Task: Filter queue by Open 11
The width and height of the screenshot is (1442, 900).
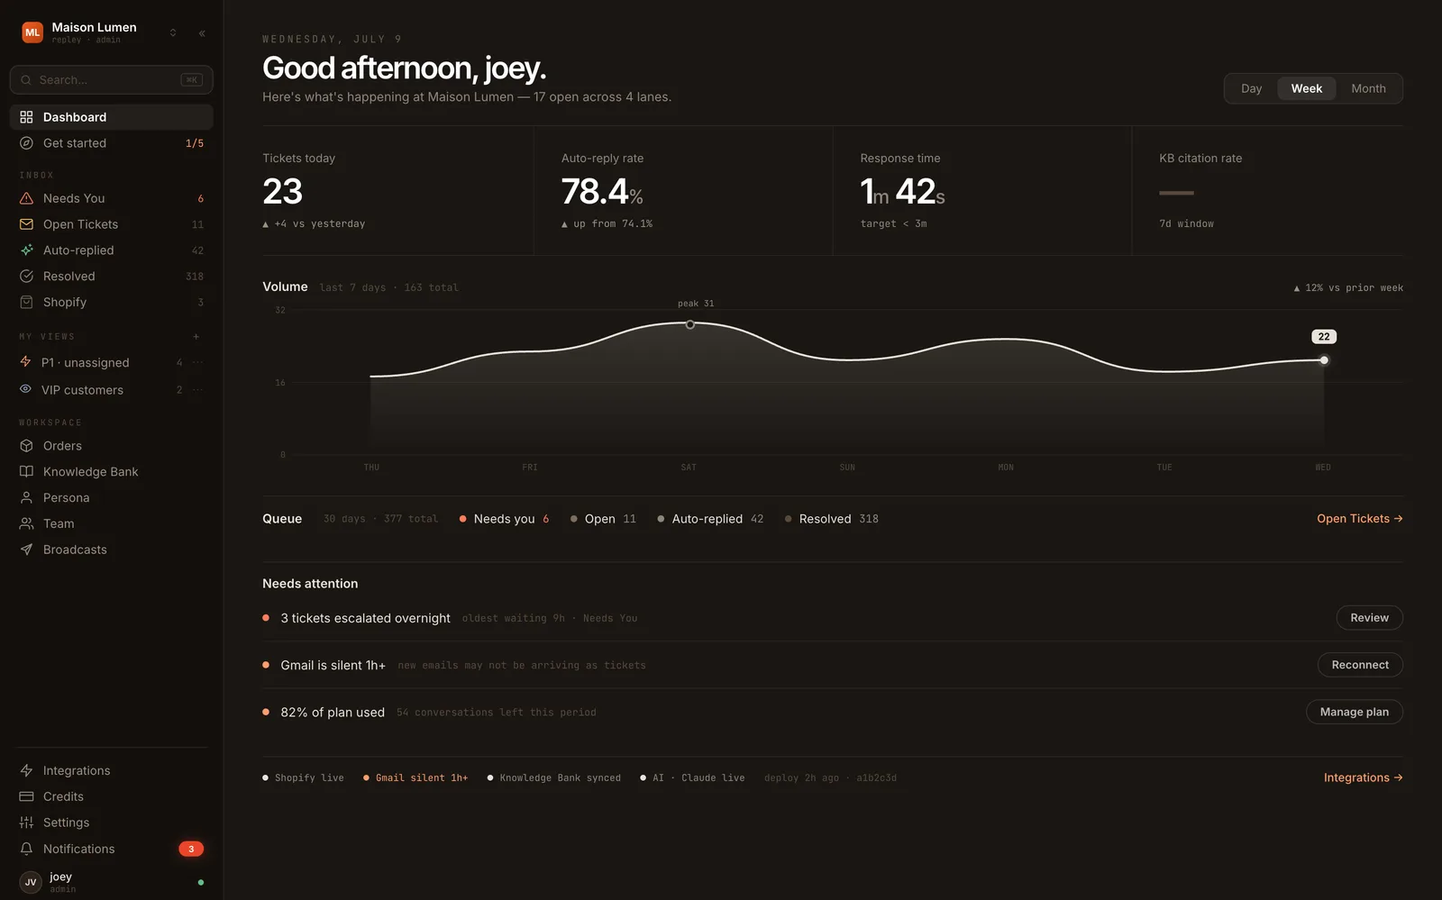Action: point(603,519)
